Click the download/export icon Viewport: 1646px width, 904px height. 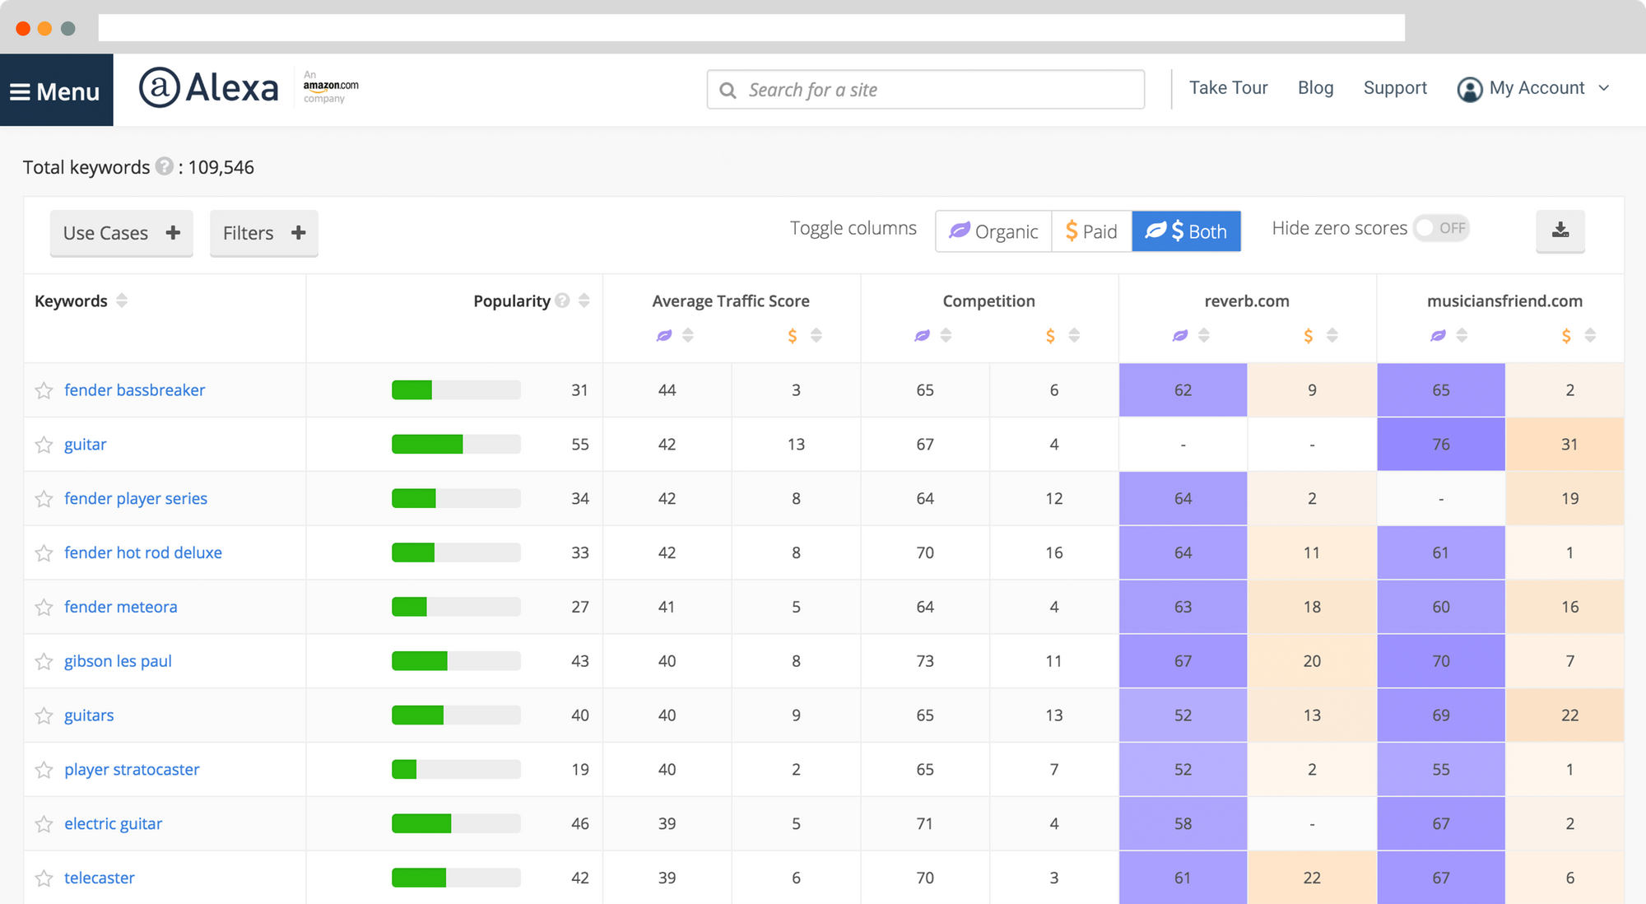pos(1561,230)
